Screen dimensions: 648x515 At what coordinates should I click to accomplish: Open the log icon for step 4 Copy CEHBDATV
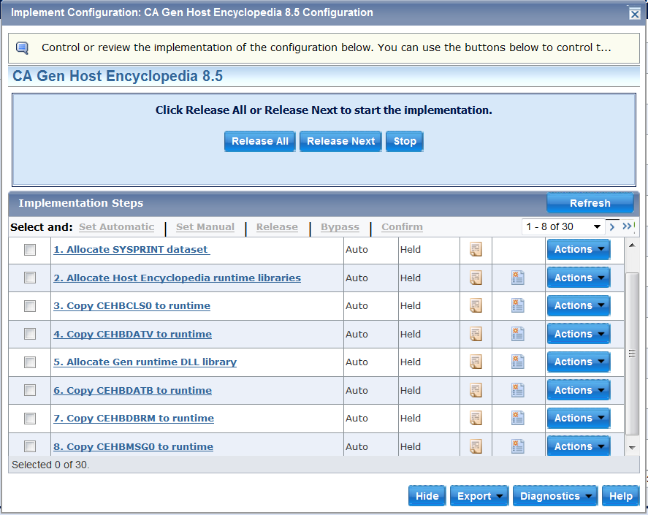476,334
